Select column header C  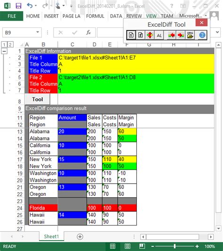point(72,44)
